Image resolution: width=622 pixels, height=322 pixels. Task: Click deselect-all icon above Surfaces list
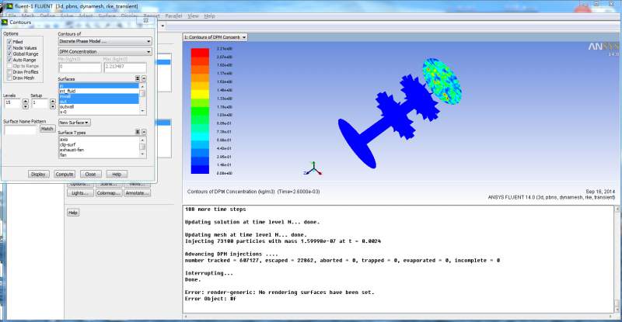(x=144, y=78)
